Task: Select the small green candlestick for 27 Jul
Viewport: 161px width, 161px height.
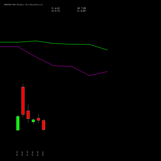Action: point(33,121)
